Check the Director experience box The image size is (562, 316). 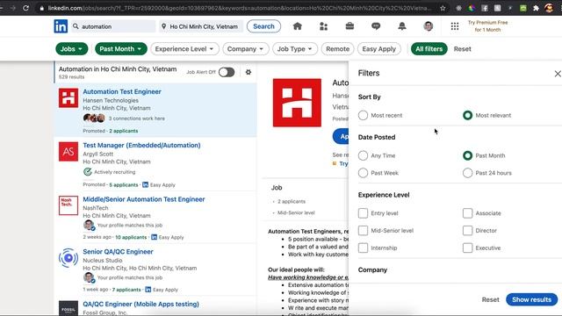click(x=467, y=230)
